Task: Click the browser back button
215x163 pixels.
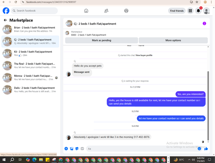Action: click(x=4, y=2)
